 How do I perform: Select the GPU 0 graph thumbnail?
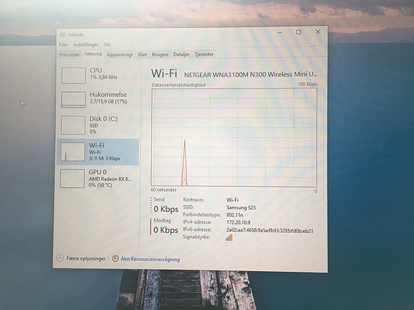tap(72, 178)
